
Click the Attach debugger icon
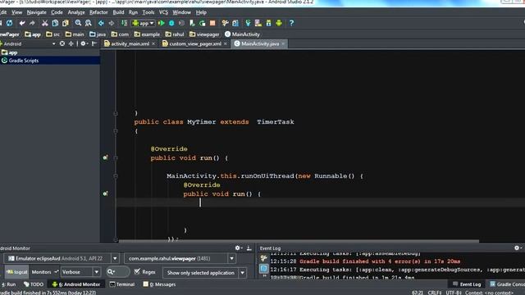click(x=192, y=23)
